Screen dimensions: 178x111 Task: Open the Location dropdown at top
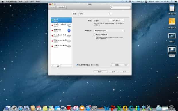(x=94, y=14)
